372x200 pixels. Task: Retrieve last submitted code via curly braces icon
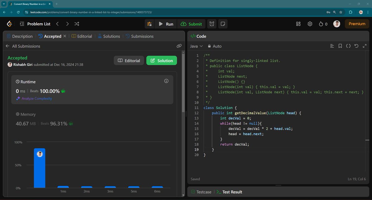(348, 46)
